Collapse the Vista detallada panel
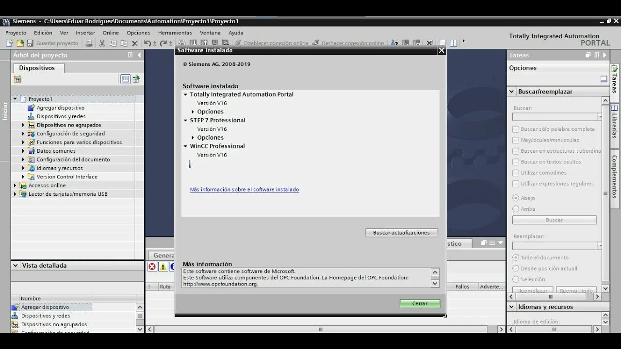 [16, 265]
